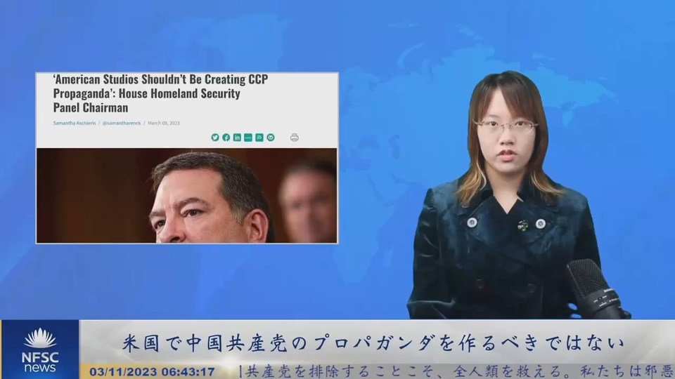
Task: Click the 'American Studios Shouldn't Be Creating CCP Propaganda' headline
Action: tap(160, 93)
